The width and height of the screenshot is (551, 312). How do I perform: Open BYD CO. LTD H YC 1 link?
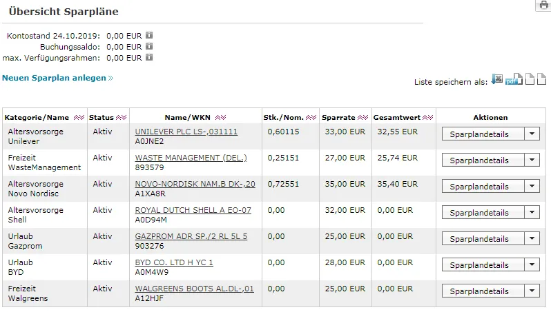(x=174, y=262)
